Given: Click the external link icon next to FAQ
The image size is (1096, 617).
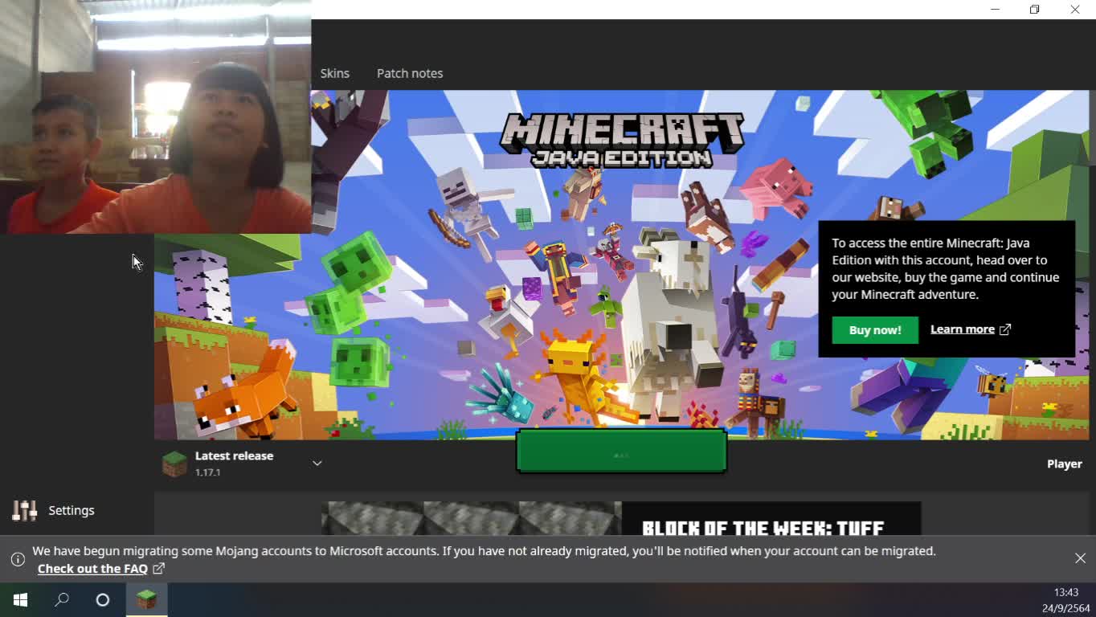Looking at the screenshot, I should point(158,569).
